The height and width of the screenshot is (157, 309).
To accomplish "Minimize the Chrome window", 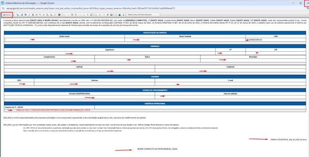I will pos(293,3).
